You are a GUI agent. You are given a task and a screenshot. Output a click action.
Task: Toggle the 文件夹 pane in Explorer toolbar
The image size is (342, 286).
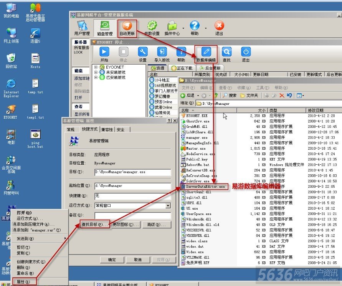[249, 96]
